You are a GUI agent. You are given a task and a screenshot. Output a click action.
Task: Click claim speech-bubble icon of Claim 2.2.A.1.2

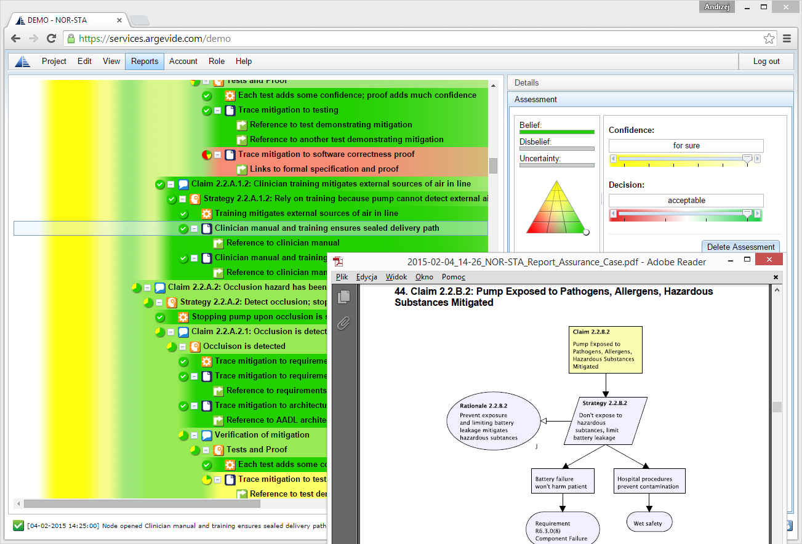183,184
